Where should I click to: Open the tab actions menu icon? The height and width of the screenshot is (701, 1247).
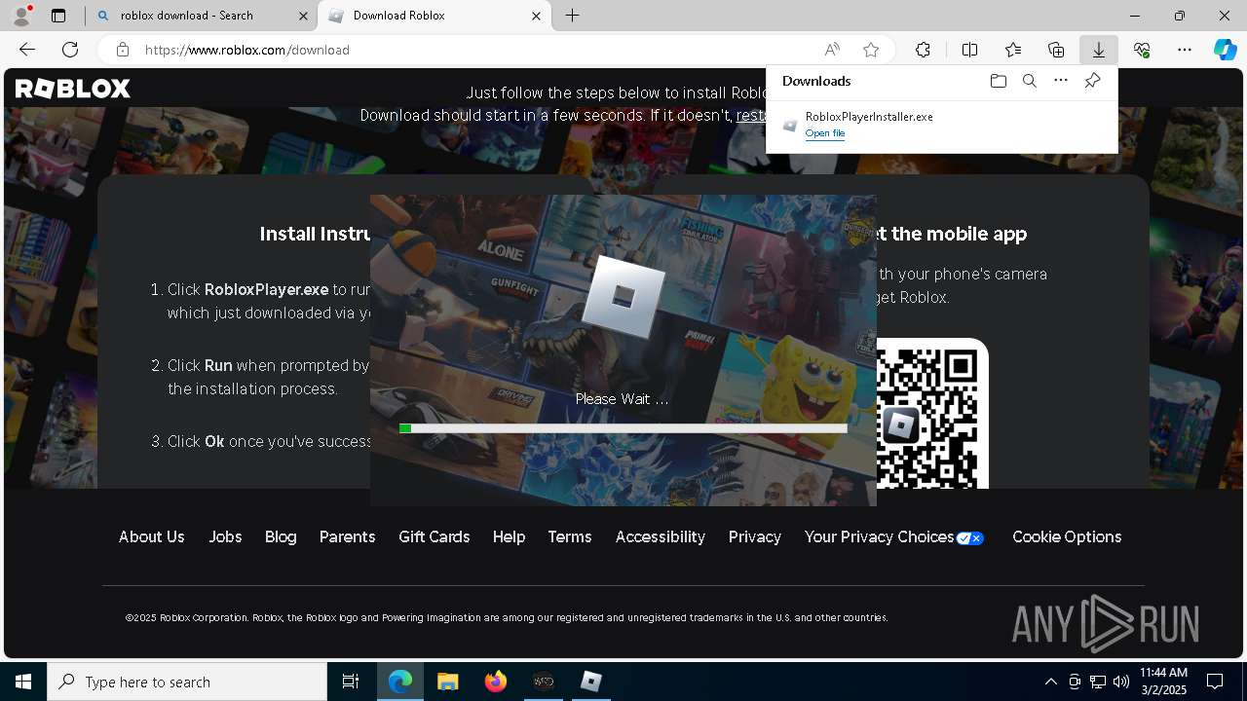58,16
